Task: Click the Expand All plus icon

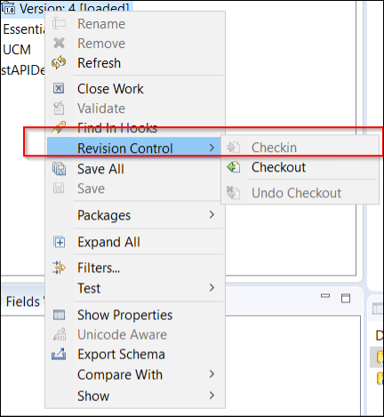Action: pos(60,242)
